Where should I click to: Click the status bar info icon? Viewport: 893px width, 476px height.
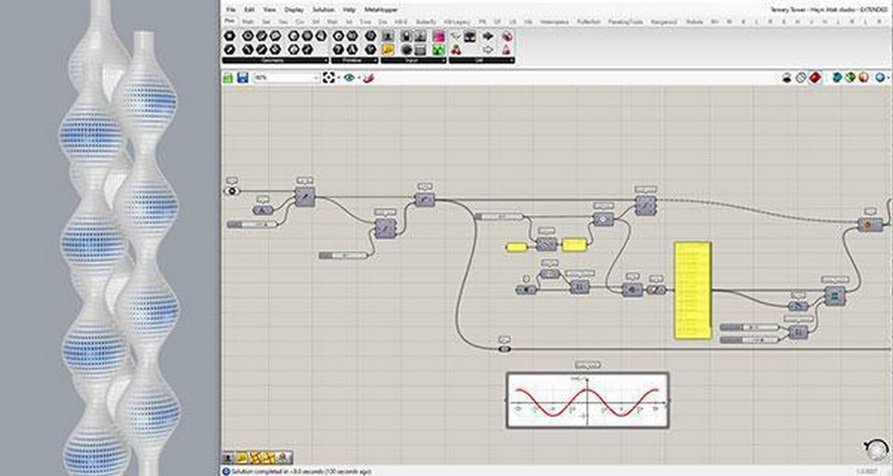[226, 472]
